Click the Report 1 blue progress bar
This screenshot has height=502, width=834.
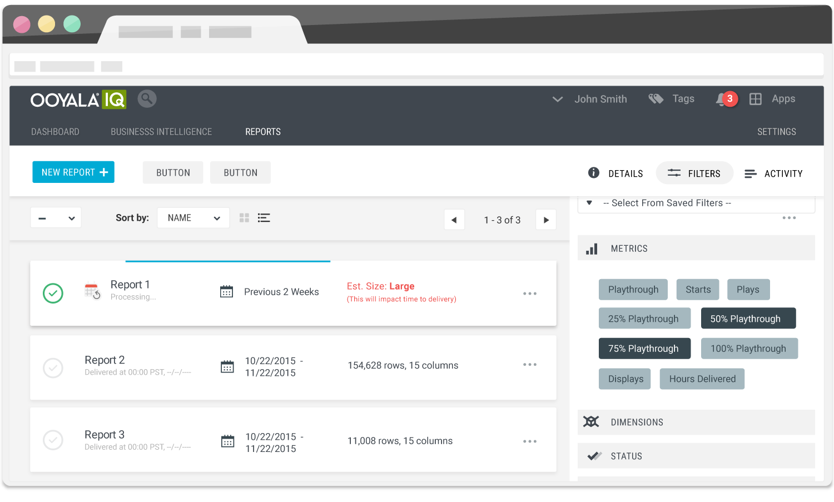228,261
